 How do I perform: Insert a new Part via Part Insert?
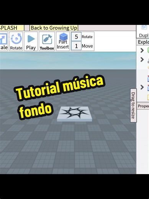tap(63, 41)
